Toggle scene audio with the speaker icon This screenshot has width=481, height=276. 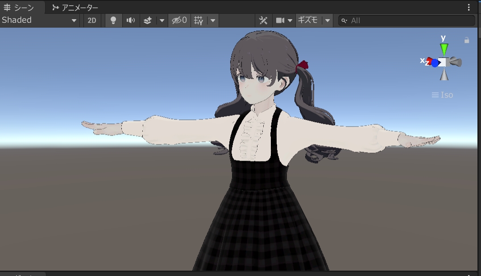point(131,21)
